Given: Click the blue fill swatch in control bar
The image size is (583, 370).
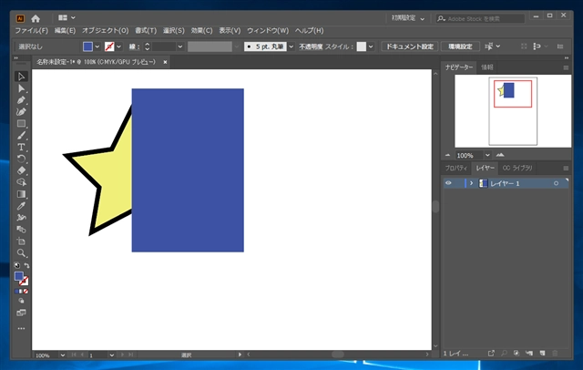Looking at the screenshot, I should click(87, 46).
